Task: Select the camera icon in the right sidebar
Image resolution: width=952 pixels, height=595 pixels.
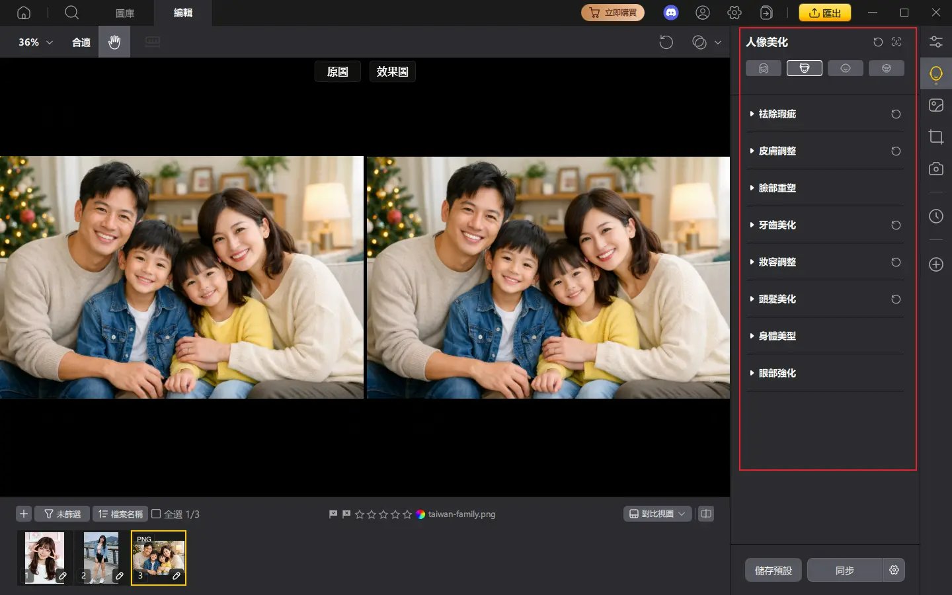Action: 936,169
